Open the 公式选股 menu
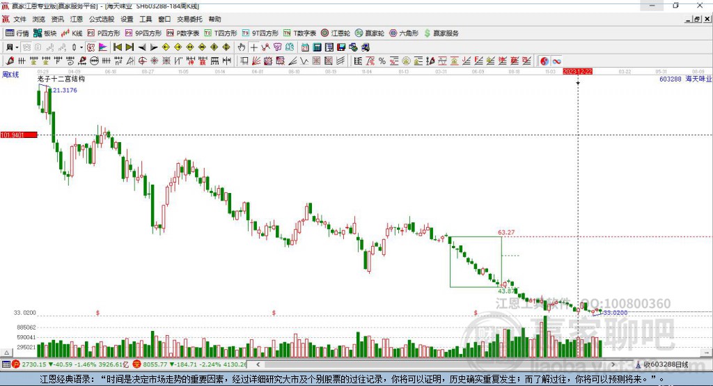 pyautogui.click(x=102, y=19)
